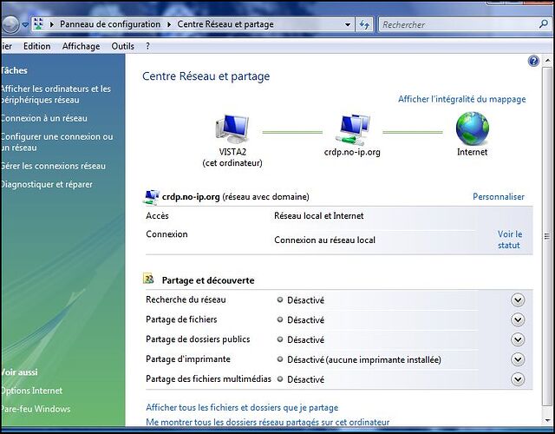This screenshot has height=434, width=555.
Task: Click the VISTA2 computer icon
Action: point(232,128)
